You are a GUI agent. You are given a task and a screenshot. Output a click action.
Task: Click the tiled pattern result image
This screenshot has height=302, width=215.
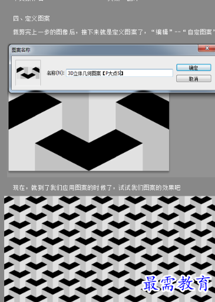[110, 249]
